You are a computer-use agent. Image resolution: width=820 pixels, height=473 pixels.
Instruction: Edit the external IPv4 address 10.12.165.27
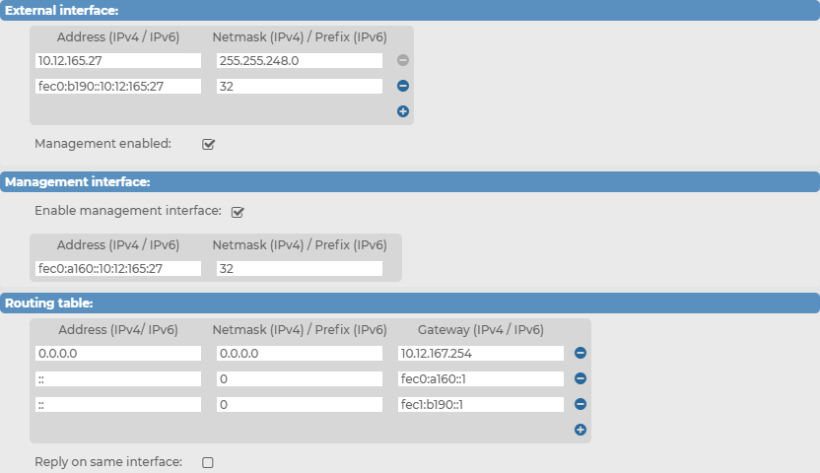pos(118,61)
